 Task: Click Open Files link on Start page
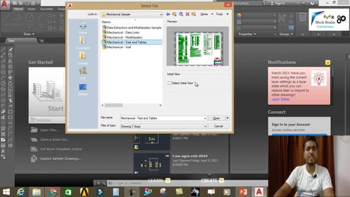pos(49,130)
